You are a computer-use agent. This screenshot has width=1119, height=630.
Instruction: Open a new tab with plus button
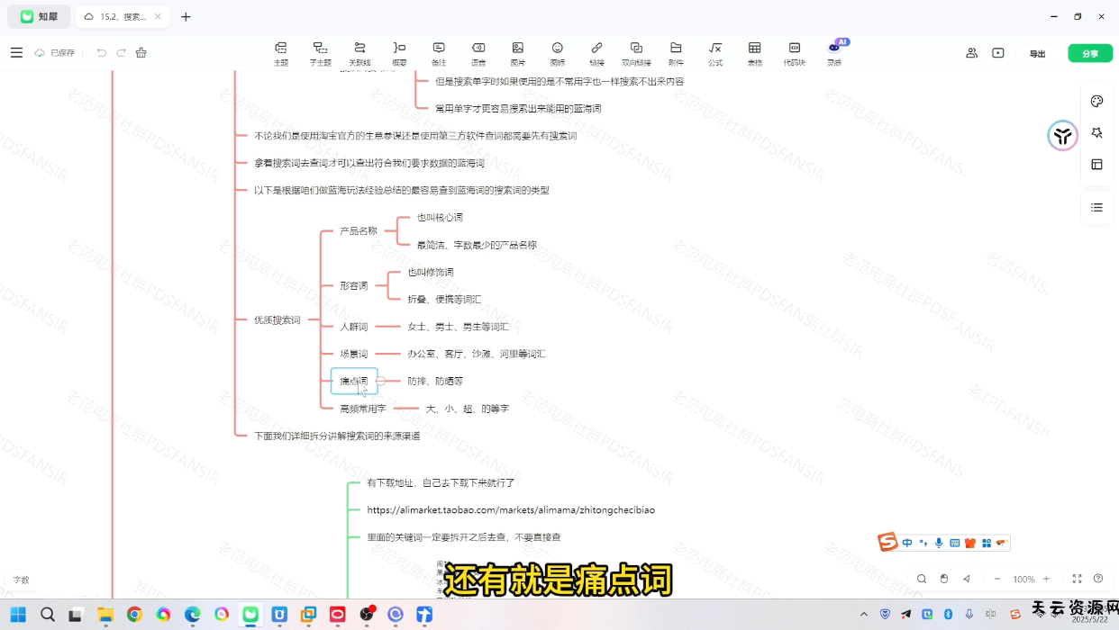click(186, 16)
